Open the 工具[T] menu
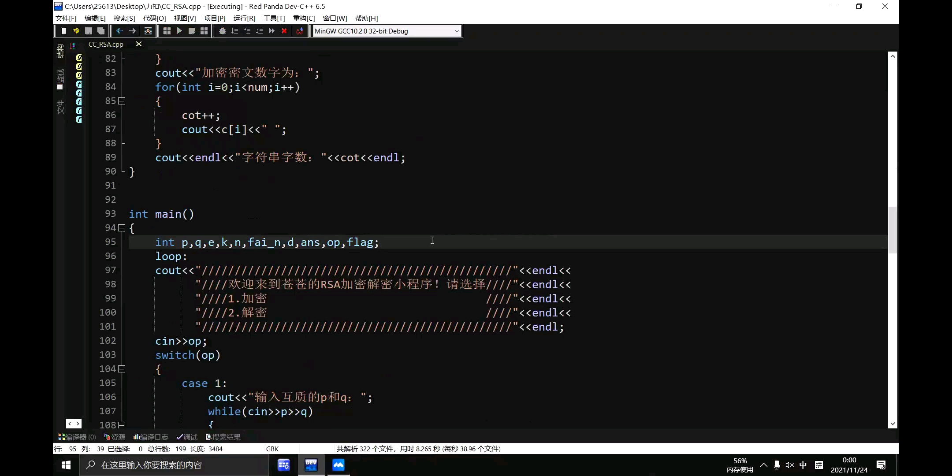Viewport: 952px width, 476px height. tap(274, 18)
